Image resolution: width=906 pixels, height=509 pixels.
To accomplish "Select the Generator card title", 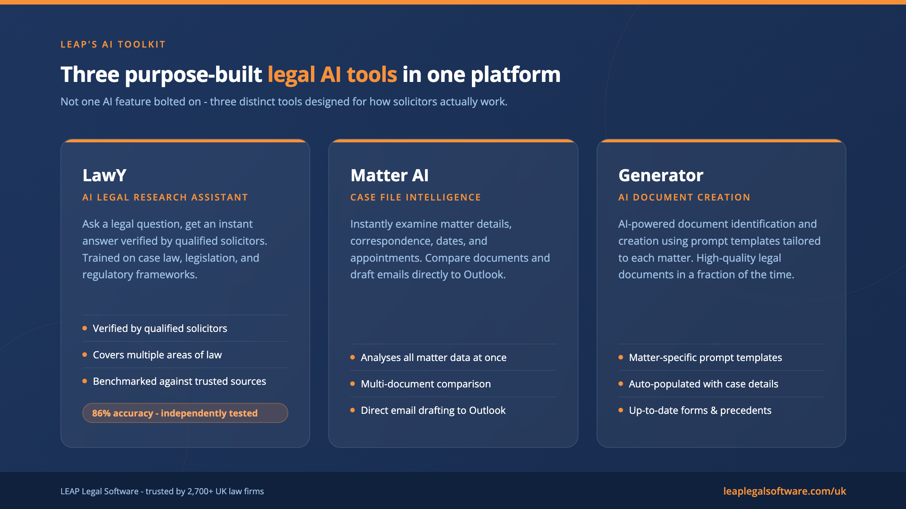I will pyautogui.click(x=661, y=175).
